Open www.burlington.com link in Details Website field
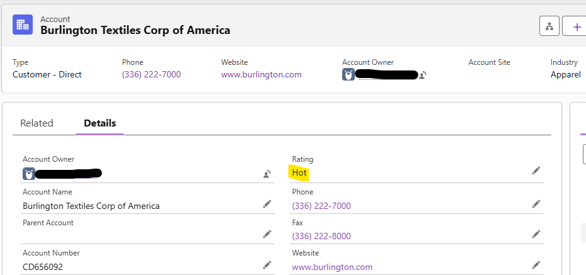This screenshot has height=275, width=586. (332, 267)
